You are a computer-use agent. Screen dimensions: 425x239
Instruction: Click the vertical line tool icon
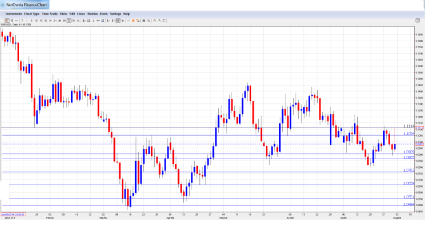pyautogui.click(x=93, y=20)
